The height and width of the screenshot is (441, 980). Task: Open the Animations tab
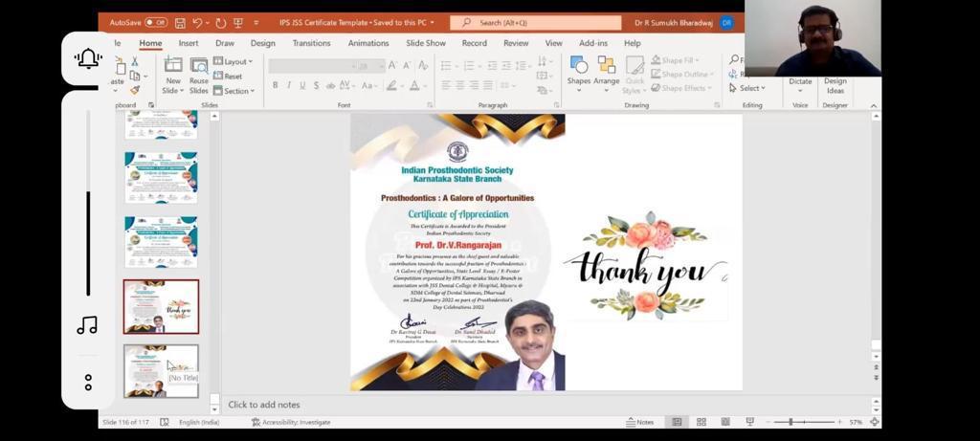368,43
